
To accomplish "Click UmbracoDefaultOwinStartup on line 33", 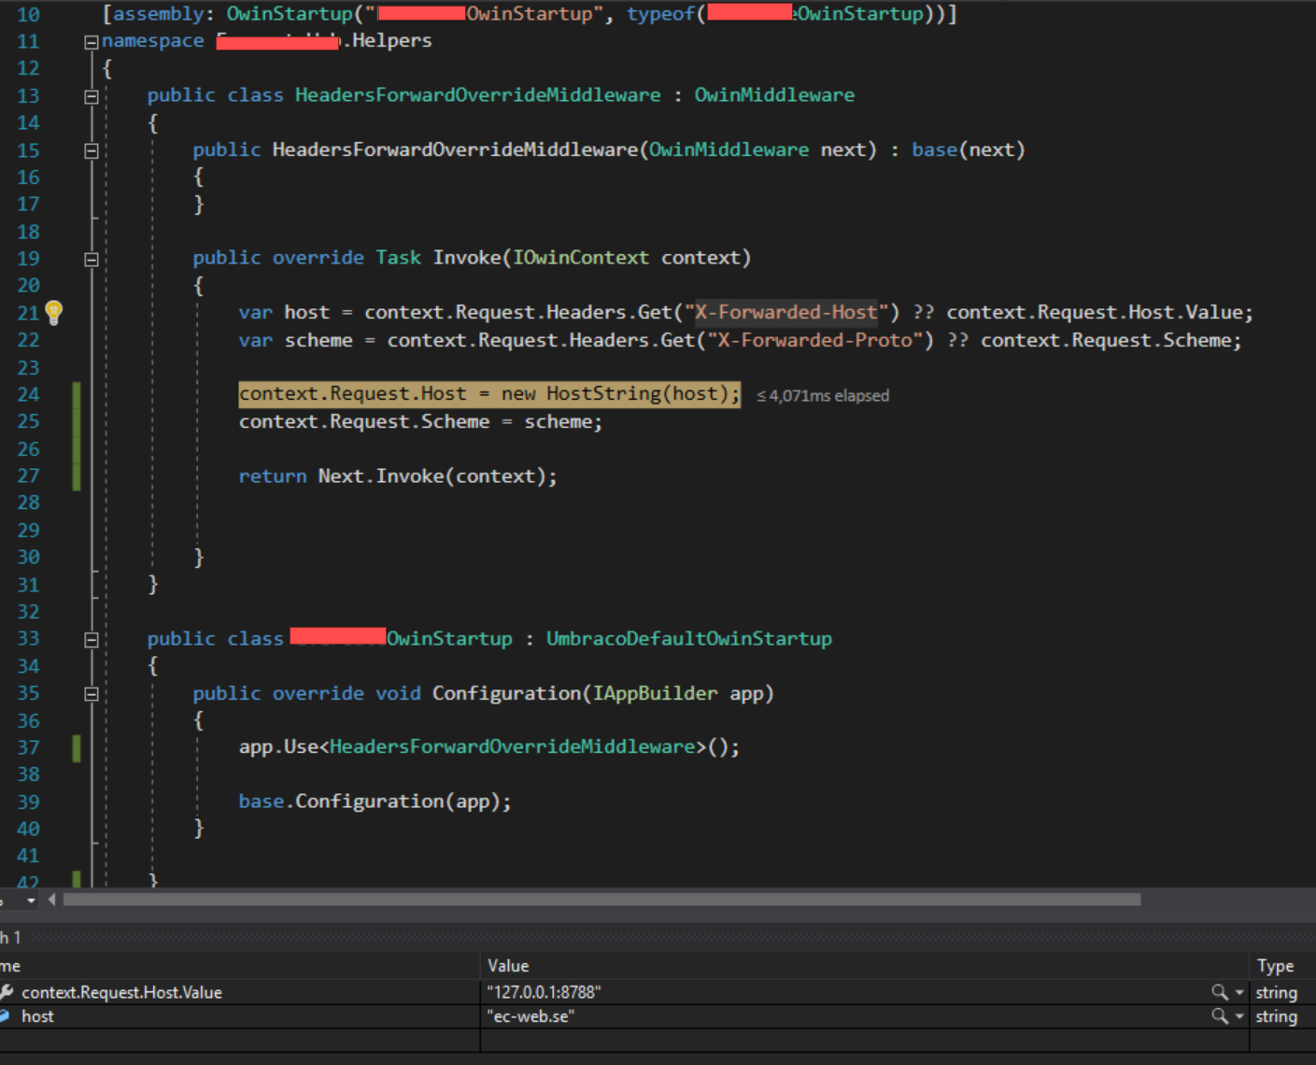I will tap(688, 639).
